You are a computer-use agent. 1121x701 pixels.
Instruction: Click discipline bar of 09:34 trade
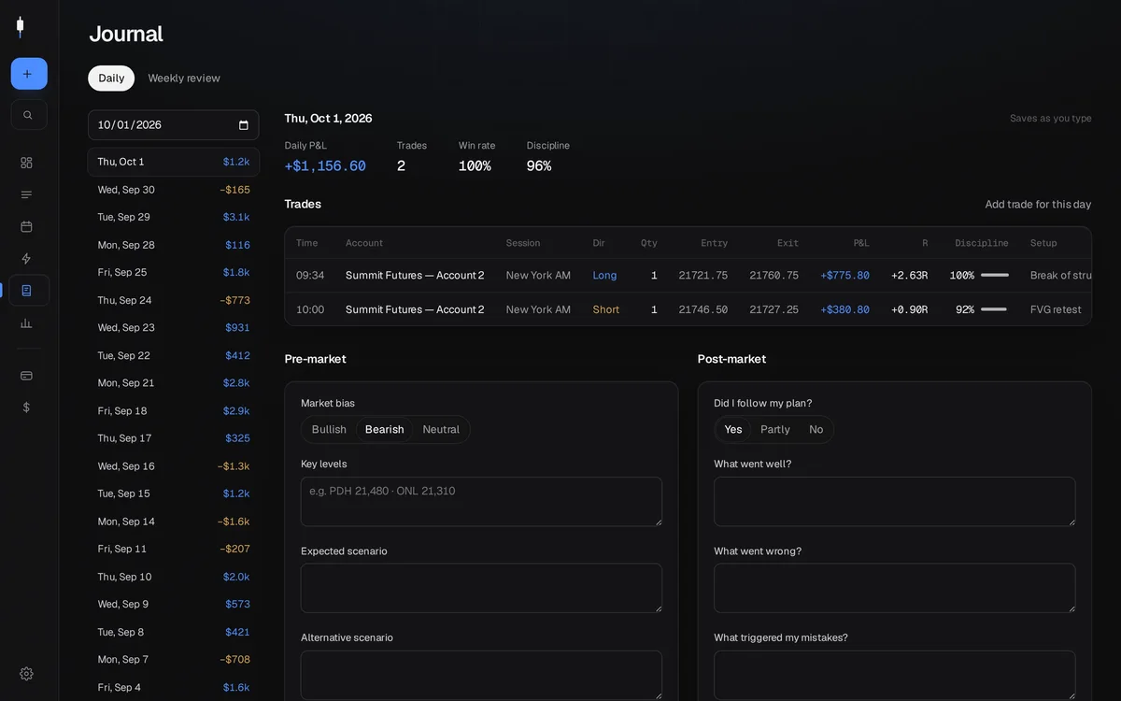995,276
